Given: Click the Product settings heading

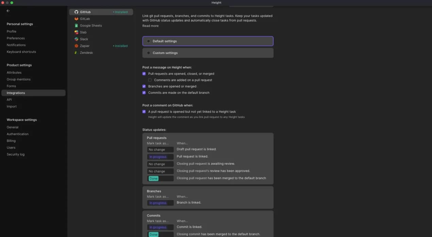Looking at the screenshot, I should click(19, 65).
